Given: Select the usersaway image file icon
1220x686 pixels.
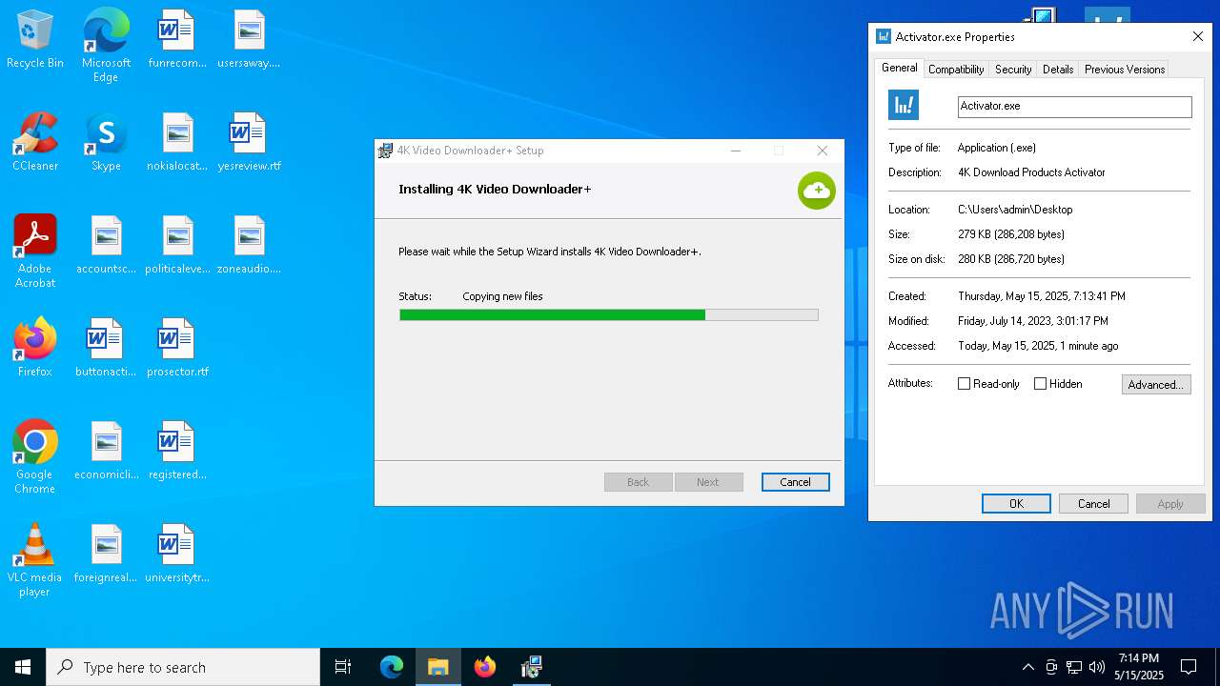Looking at the screenshot, I should pyautogui.click(x=249, y=40).
